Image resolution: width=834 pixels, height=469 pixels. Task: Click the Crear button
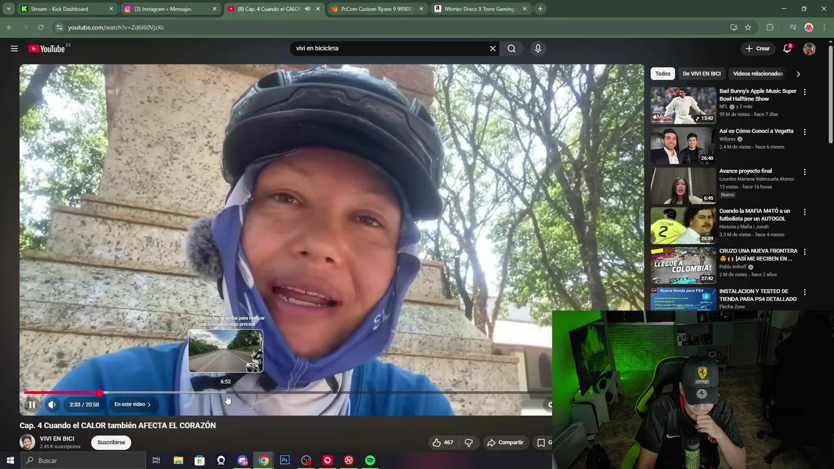click(758, 48)
